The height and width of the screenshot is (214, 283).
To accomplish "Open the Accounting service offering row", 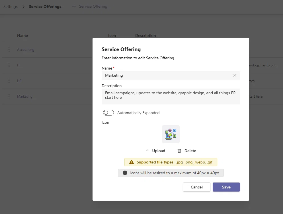I will tap(26, 50).
